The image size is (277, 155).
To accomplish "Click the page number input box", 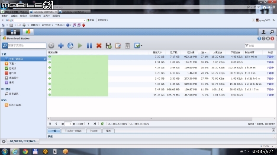I will coord(68,124).
